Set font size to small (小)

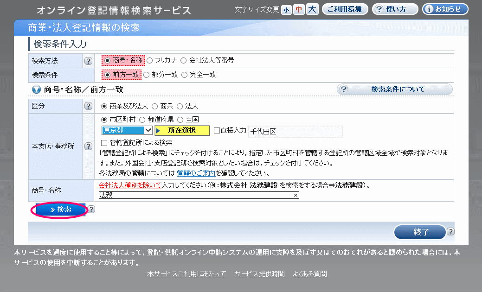click(x=286, y=10)
